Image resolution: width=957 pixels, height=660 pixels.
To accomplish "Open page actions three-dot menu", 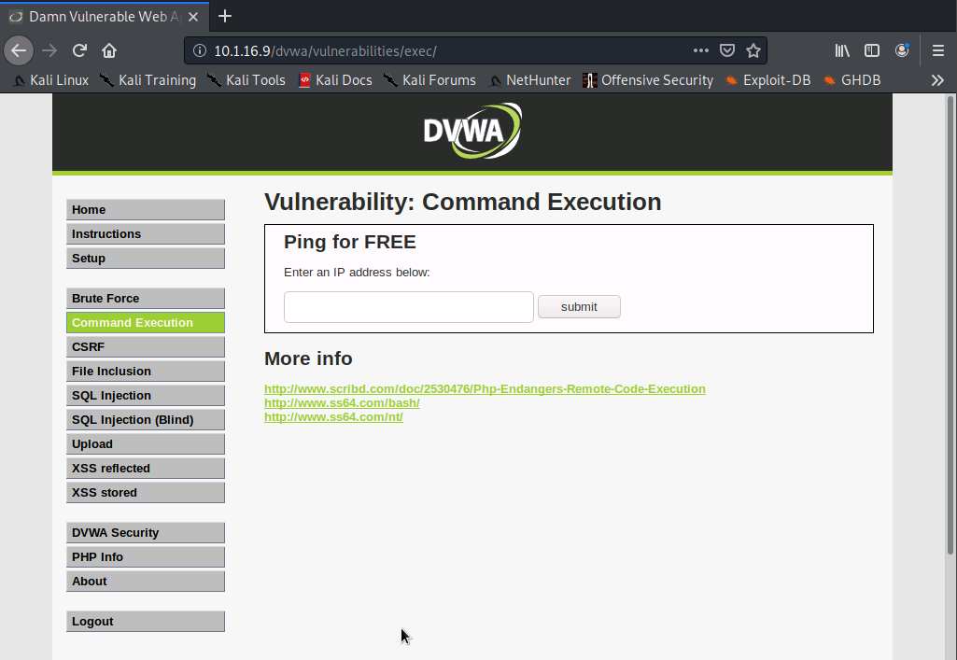I will pyautogui.click(x=700, y=50).
